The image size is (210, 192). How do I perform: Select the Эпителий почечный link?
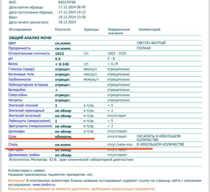pos(24,116)
